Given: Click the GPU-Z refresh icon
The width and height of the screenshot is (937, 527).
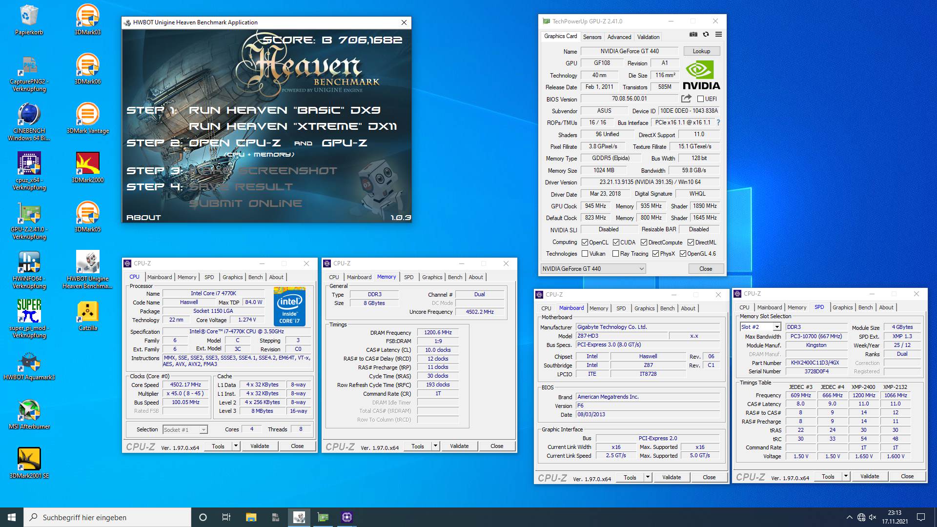Looking at the screenshot, I should pyautogui.click(x=706, y=34).
